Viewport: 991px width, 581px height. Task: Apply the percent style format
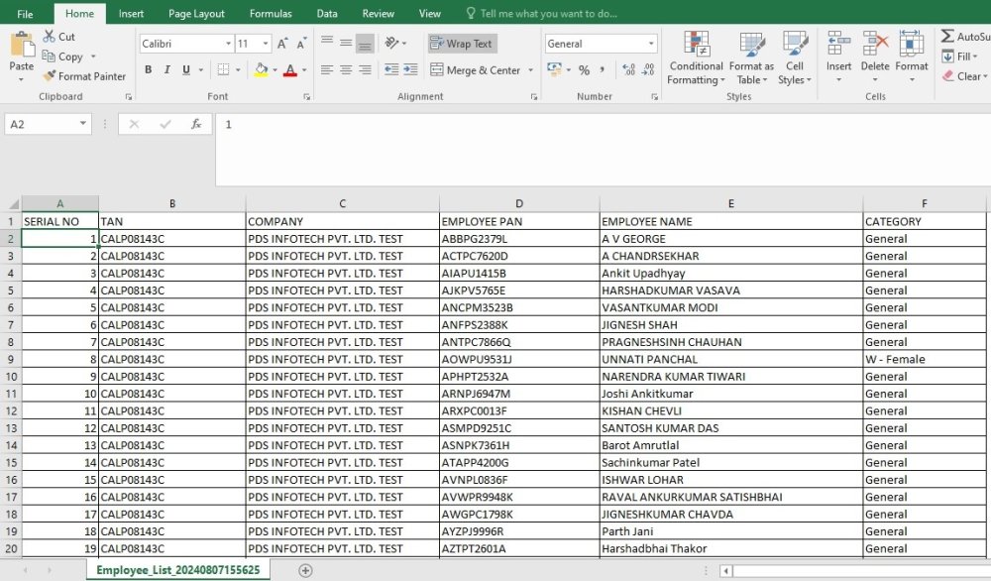584,70
